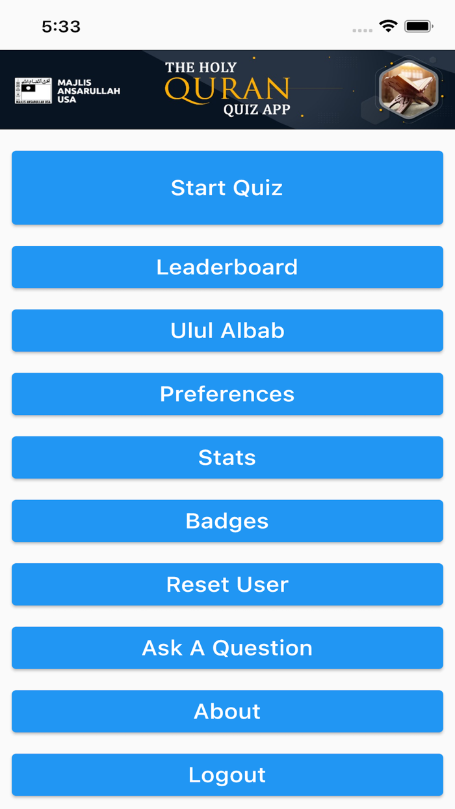The image size is (455, 809).
Task: Open the Leaderboard
Action: click(227, 267)
